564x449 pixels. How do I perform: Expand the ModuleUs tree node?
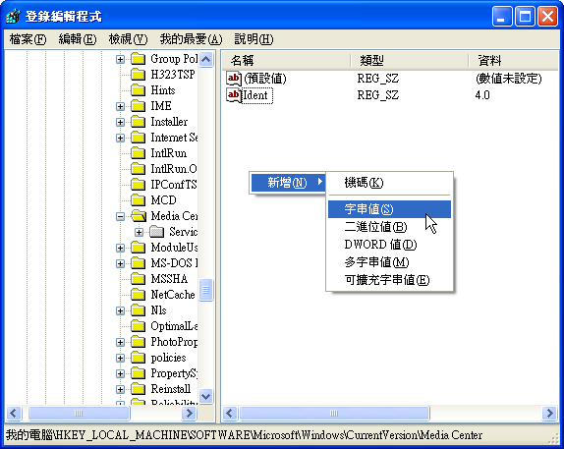[120, 248]
